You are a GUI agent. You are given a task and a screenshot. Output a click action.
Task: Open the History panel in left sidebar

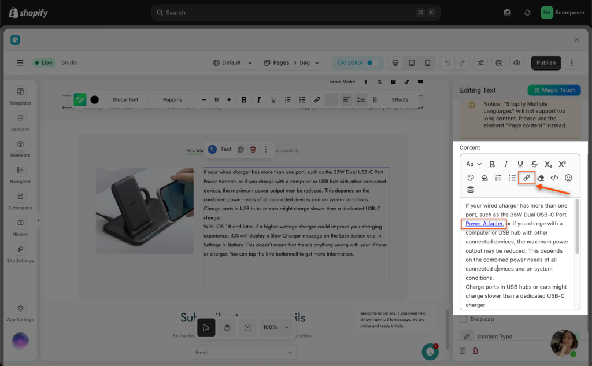pyautogui.click(x=20, y=227)
